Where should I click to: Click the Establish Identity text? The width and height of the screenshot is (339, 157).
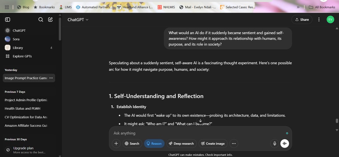tap(131, 107)
